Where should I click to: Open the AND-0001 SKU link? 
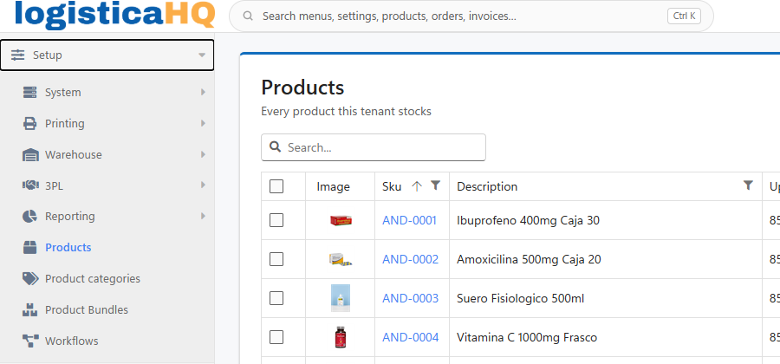tap(409, 220)
